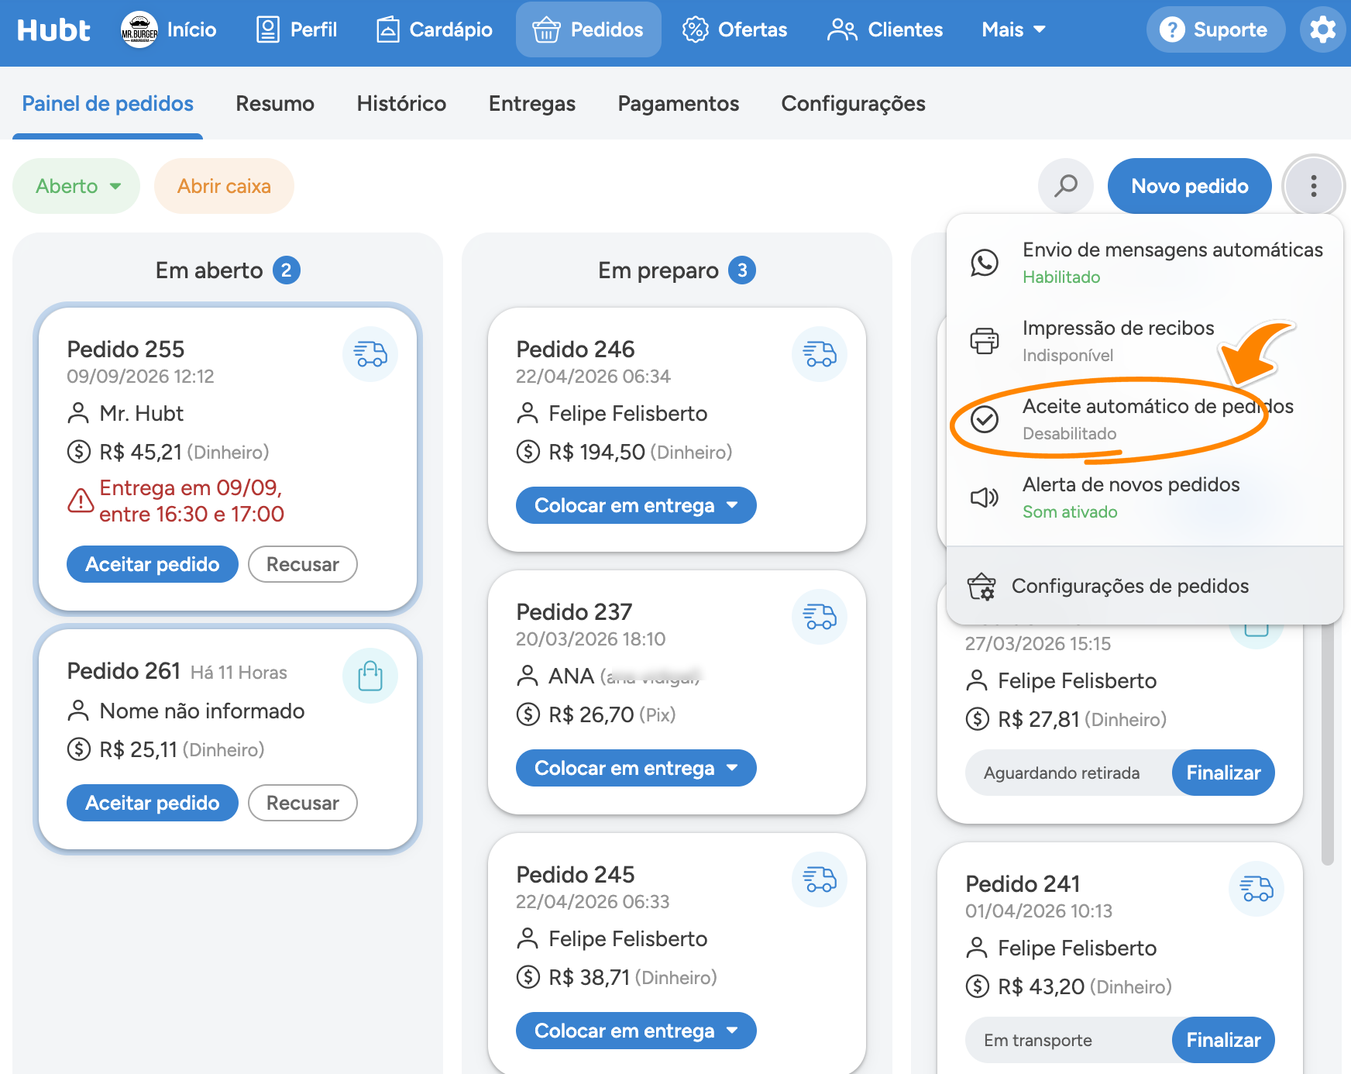
Task: Switch to the Resumo tab
Action: point(275,104)
